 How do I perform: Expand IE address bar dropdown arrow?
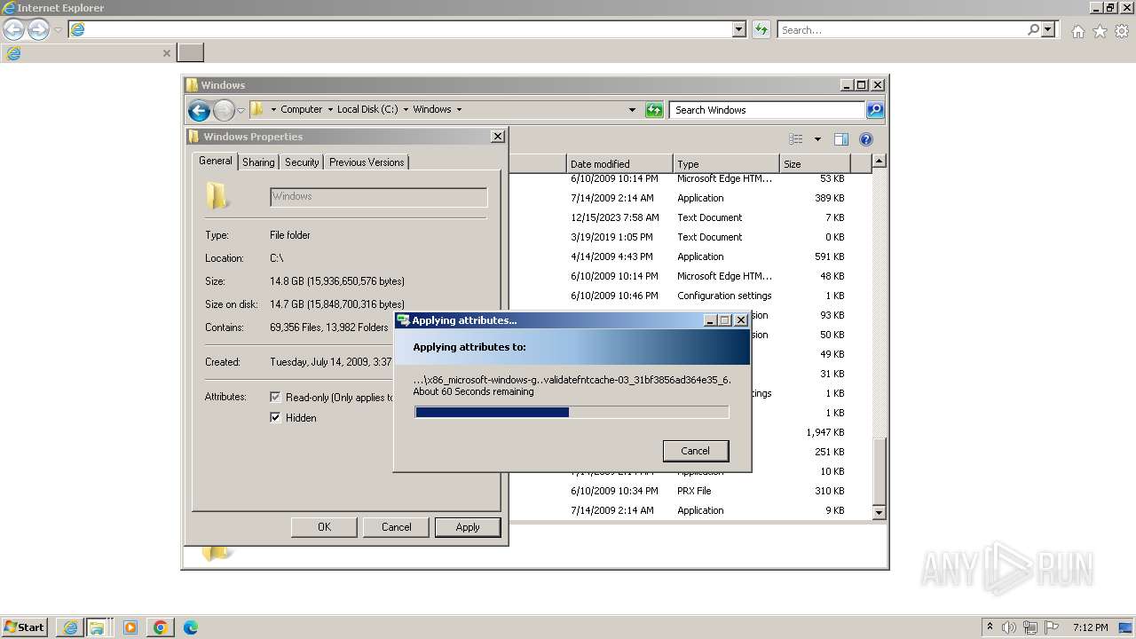pos(739,29)
